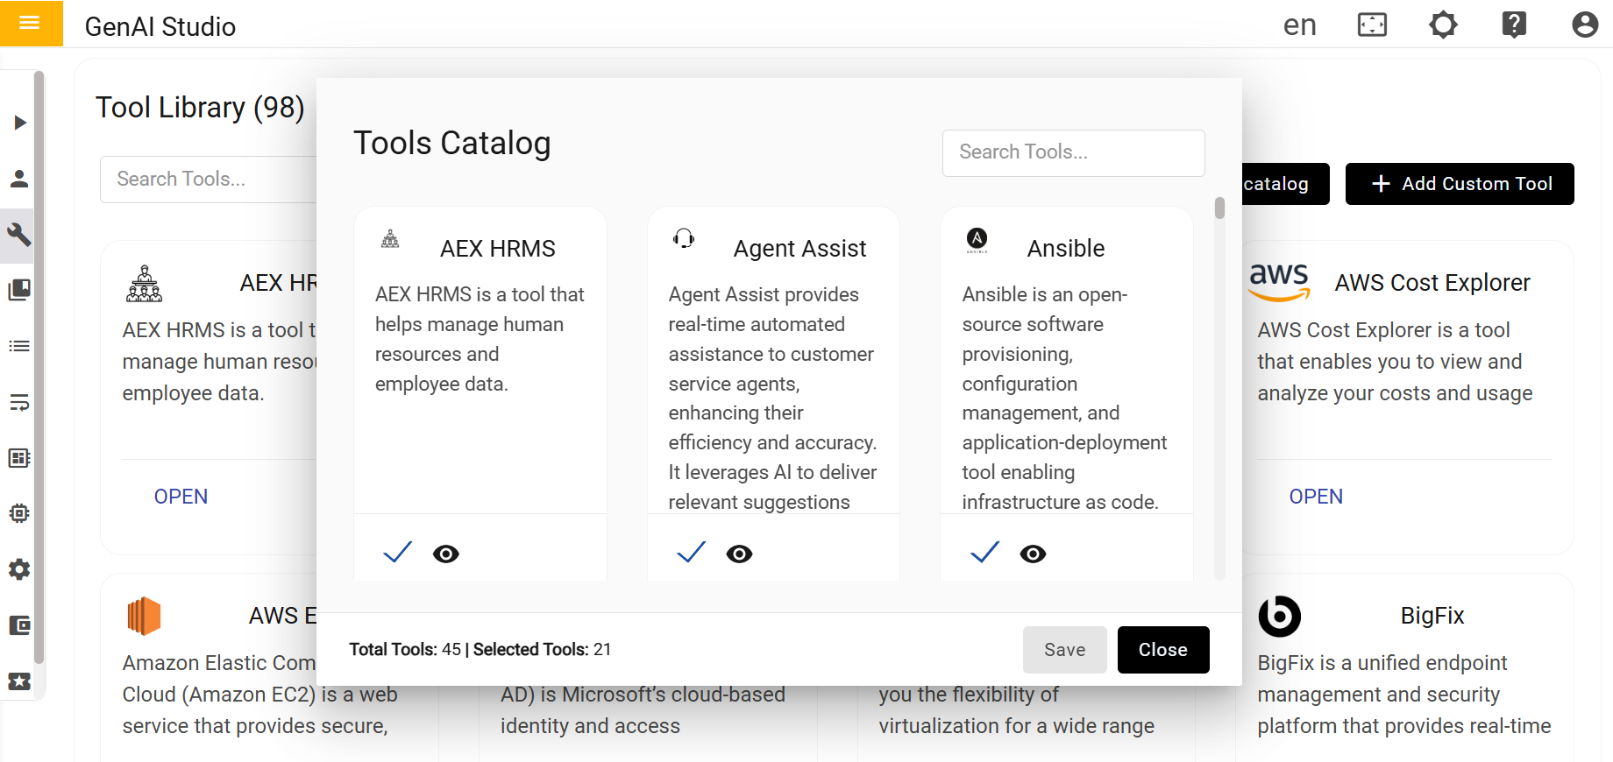Click the AEX HRMS icon in Tools Catalog
1613x762 pixels.
coord(390,238)
